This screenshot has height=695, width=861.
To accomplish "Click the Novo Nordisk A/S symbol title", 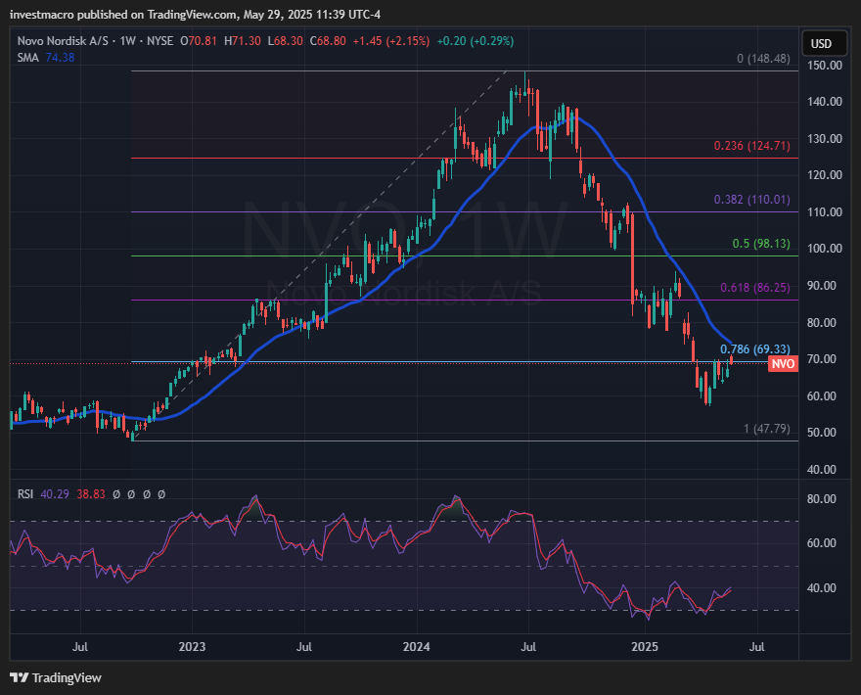I will 63,41.
